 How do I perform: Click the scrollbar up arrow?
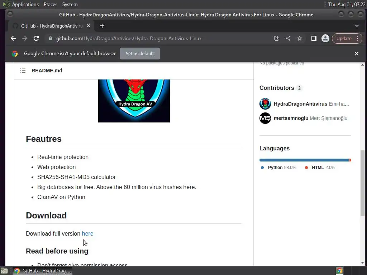tap(362, 65)
